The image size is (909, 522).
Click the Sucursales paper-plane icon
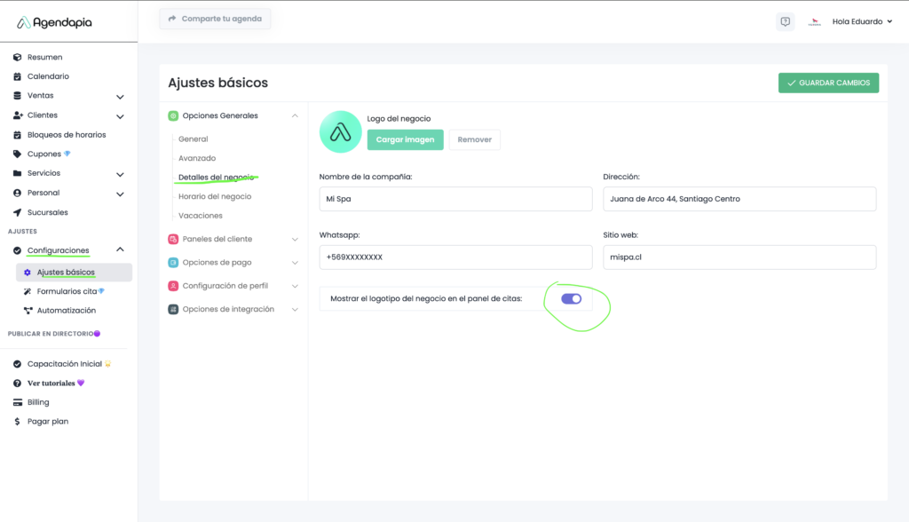18,212
